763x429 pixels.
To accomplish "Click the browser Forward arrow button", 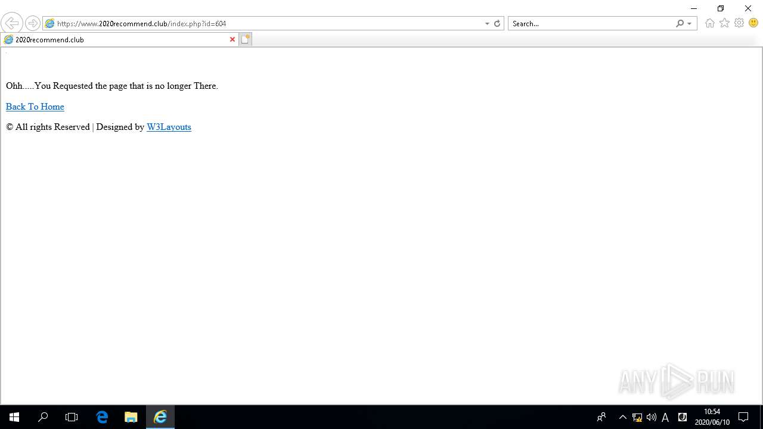I will pos(33,23).
